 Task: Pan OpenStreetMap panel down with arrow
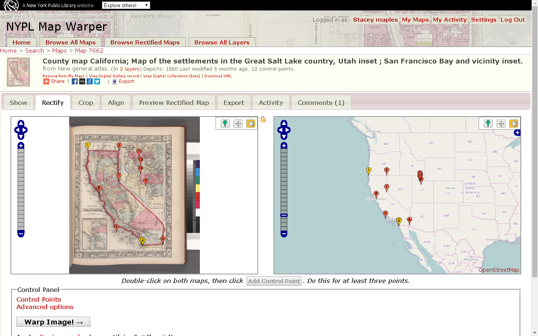(x=284, y=137)
